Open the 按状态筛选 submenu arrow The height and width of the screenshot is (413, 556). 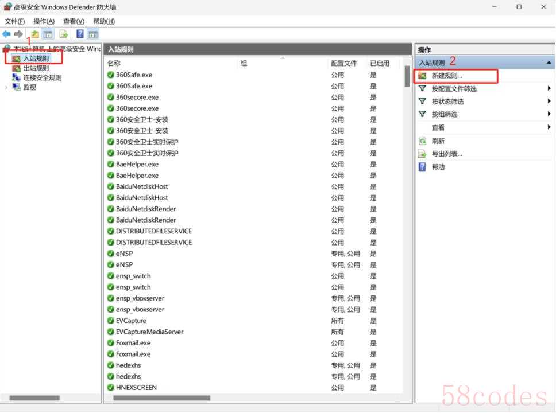pyautogui.click(x=549, y=102)
